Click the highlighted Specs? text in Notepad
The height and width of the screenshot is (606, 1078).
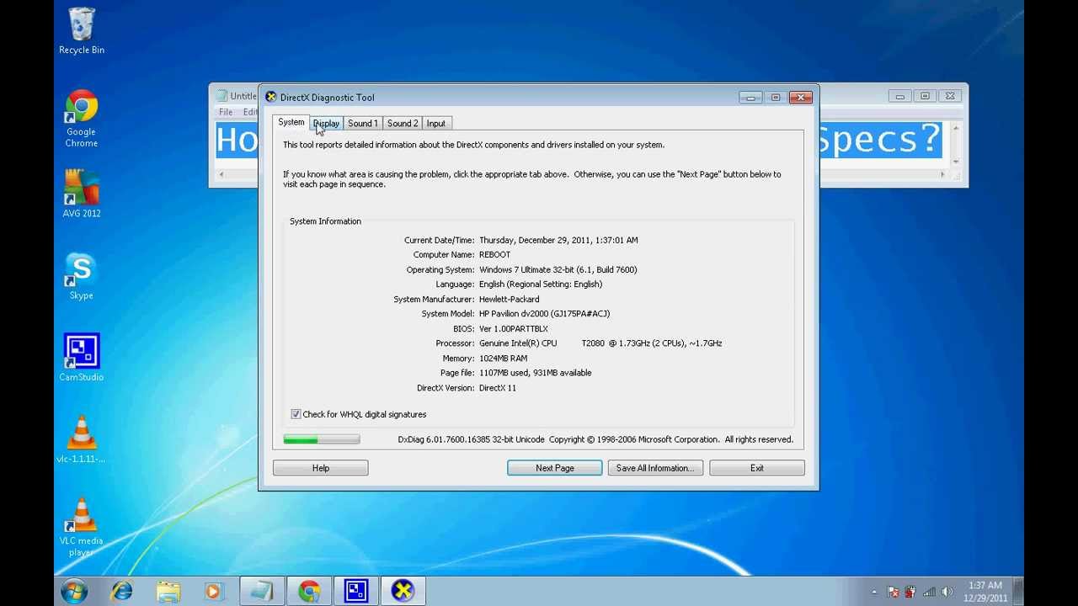point(879,139)
